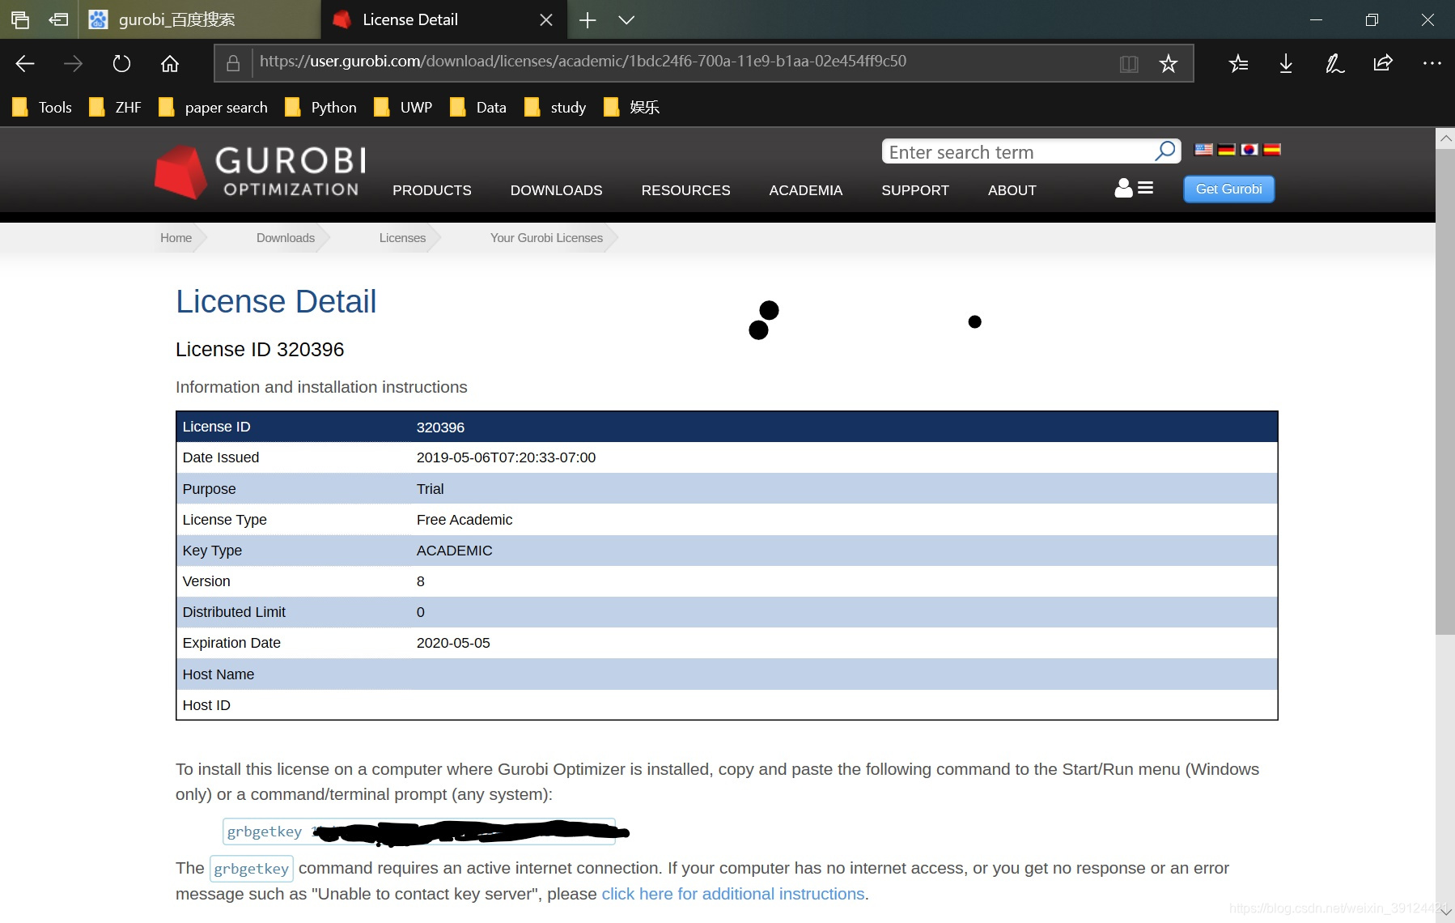
Task: Select the US flag language icon
Action: (1203, 149)
